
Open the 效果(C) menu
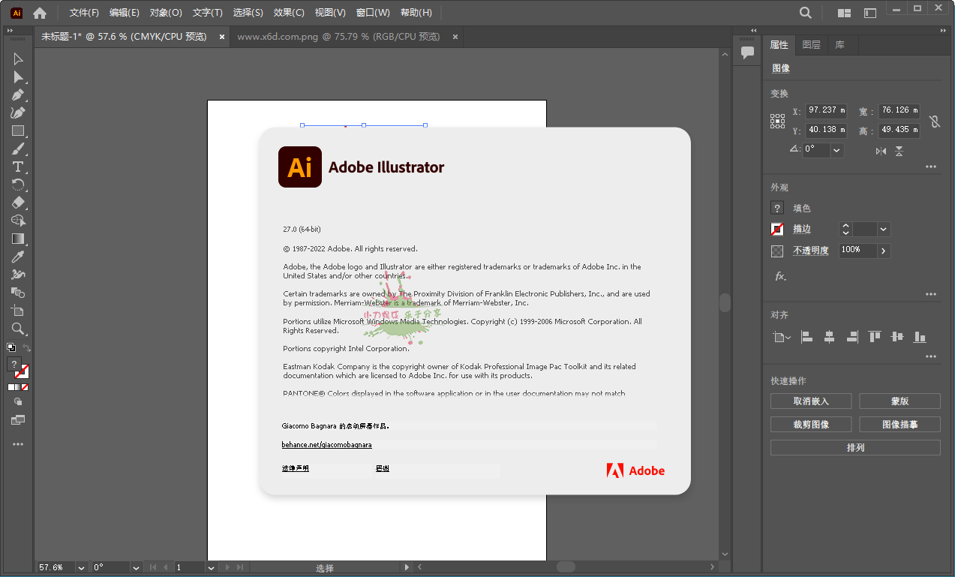pos(289,13)
